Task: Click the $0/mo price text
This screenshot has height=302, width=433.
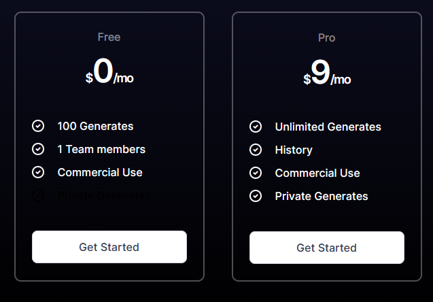Action: (109, 71)
